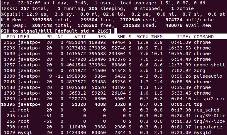Select the USER column header
The width and height of the screenshot is (227, 135).
click(x=23, y=37)
